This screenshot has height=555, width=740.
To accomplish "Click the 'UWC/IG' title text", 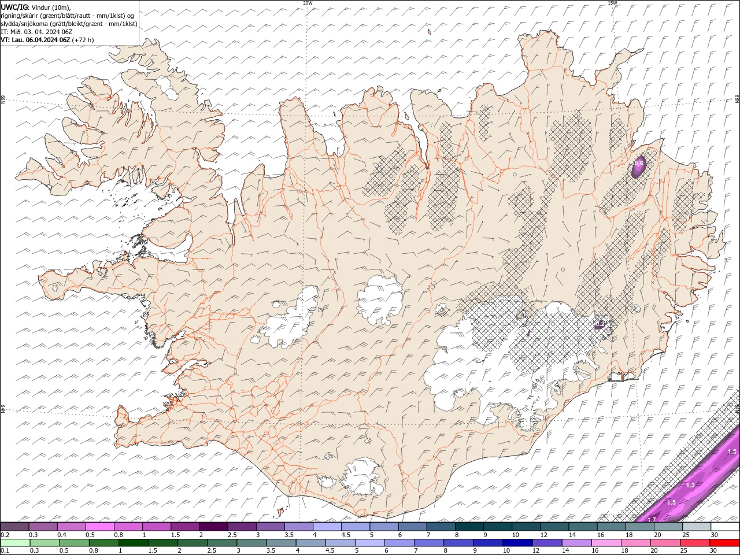I will [14, 7].
